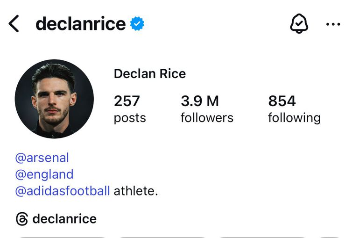Open the three-dot more options menu

tap(333, 24)
